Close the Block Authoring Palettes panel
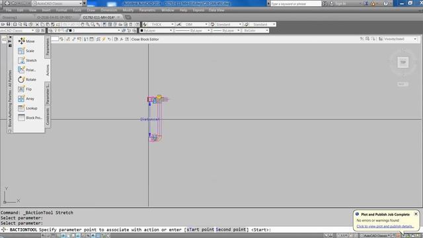Image resolution: width=423 pixels, height=238 pixels. pyautogui.click(x=11, y=37)
